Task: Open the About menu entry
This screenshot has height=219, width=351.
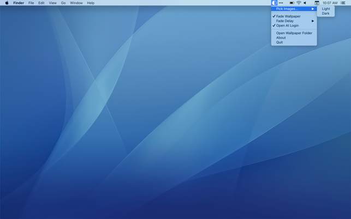Action: tap(294, 38)
